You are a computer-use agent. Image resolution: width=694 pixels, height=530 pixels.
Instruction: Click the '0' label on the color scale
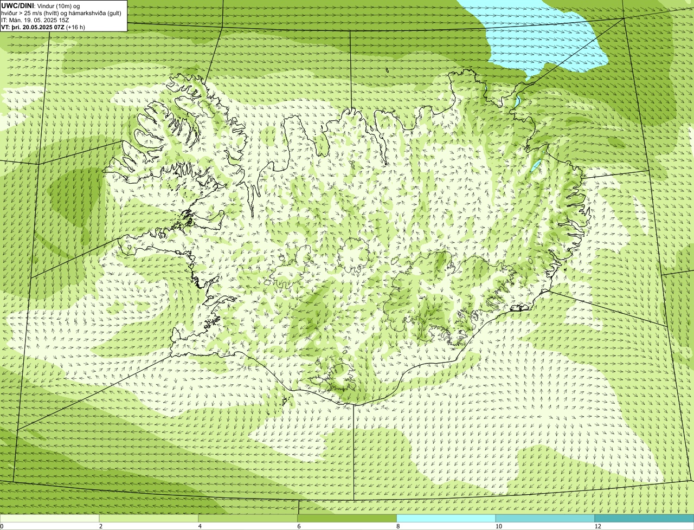tap(2, 526)
